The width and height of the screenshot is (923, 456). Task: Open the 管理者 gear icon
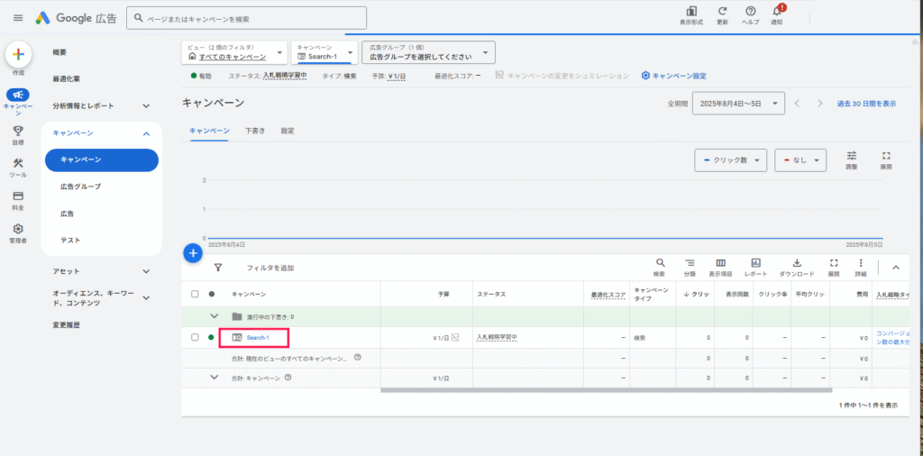[18, 228]
